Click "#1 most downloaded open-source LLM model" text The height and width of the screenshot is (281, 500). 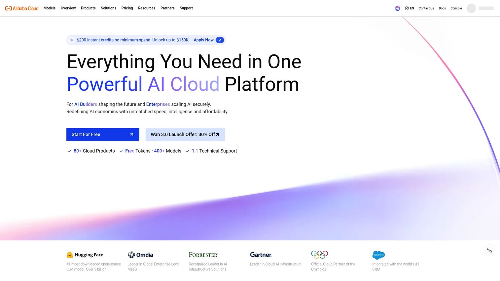93,267
